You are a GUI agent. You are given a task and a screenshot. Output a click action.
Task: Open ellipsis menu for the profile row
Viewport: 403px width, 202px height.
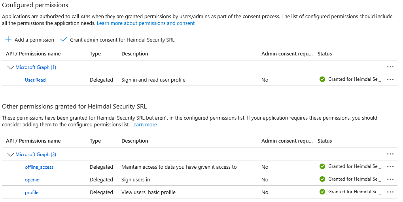[390, 192]
